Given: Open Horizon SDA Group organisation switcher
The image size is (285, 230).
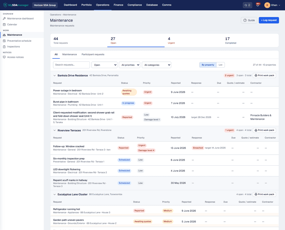Looking at the screenshot, I should tap(45, 5).
